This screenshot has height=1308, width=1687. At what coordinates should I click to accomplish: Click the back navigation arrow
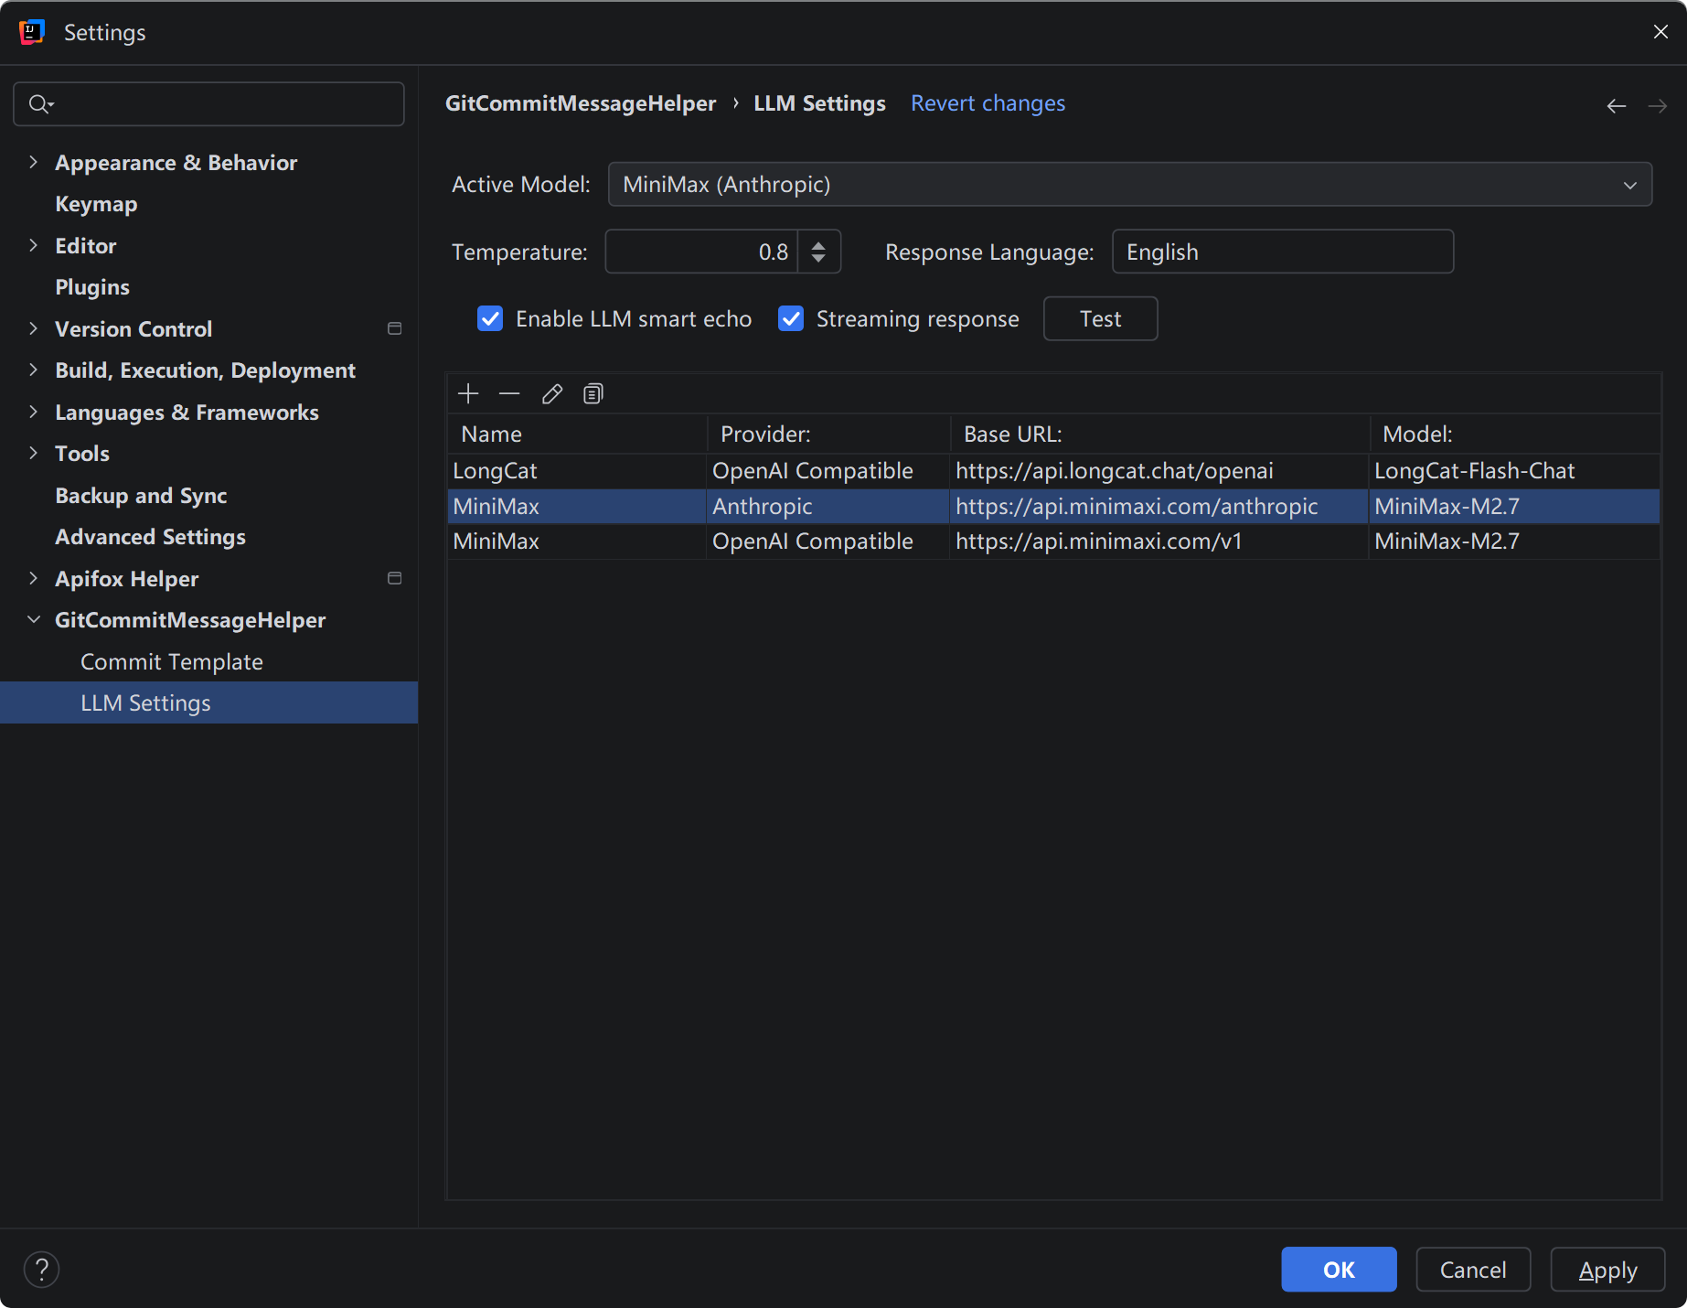[1617, 106]
